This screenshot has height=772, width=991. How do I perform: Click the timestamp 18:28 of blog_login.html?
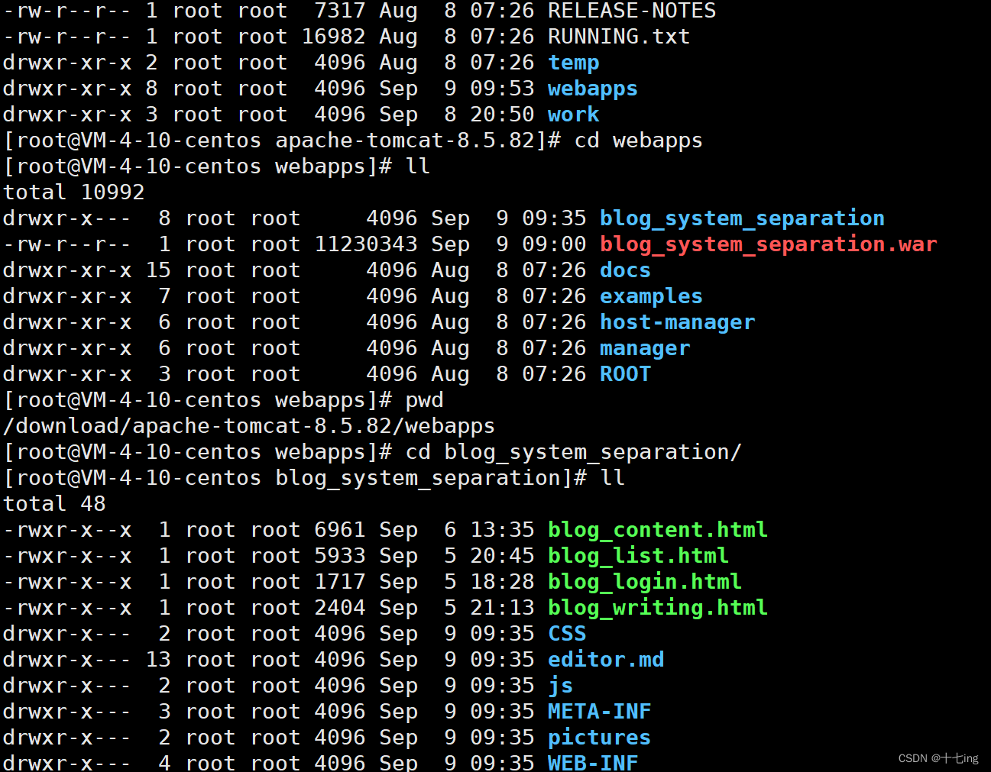pos(502,582)
